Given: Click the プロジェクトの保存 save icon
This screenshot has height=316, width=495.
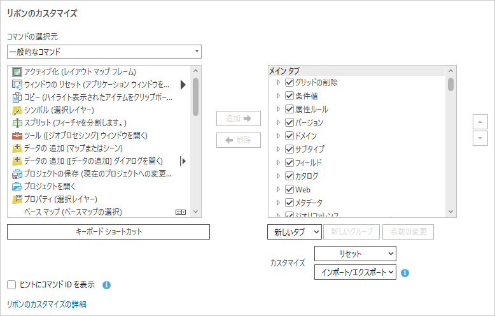Looking at the screenshot, I should [x=17, y=173].
